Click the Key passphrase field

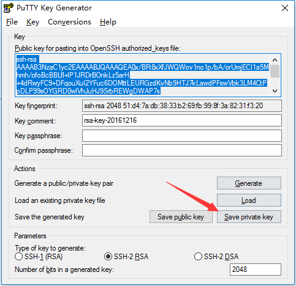[x=182, y=136]
